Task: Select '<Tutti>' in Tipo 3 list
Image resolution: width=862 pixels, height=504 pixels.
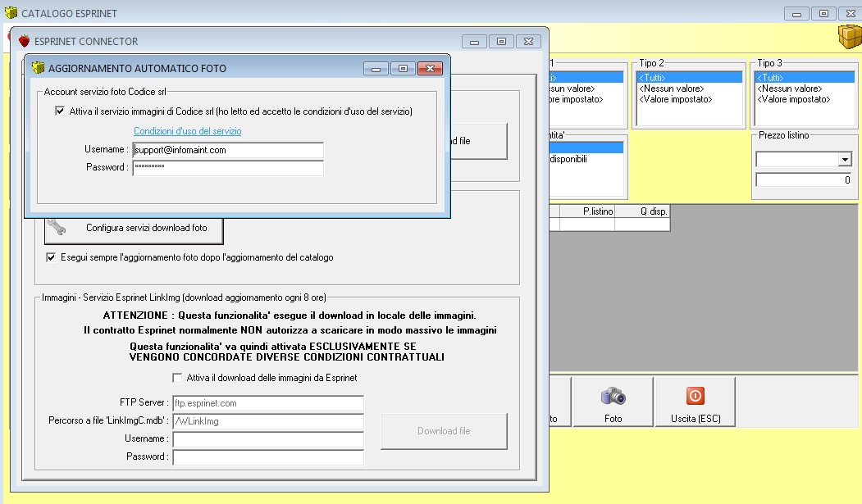Action: tap(805, 77)
